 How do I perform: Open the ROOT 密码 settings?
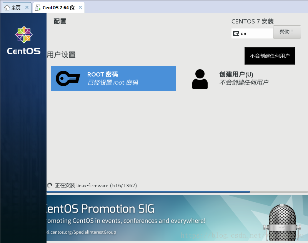click(113, 78)
